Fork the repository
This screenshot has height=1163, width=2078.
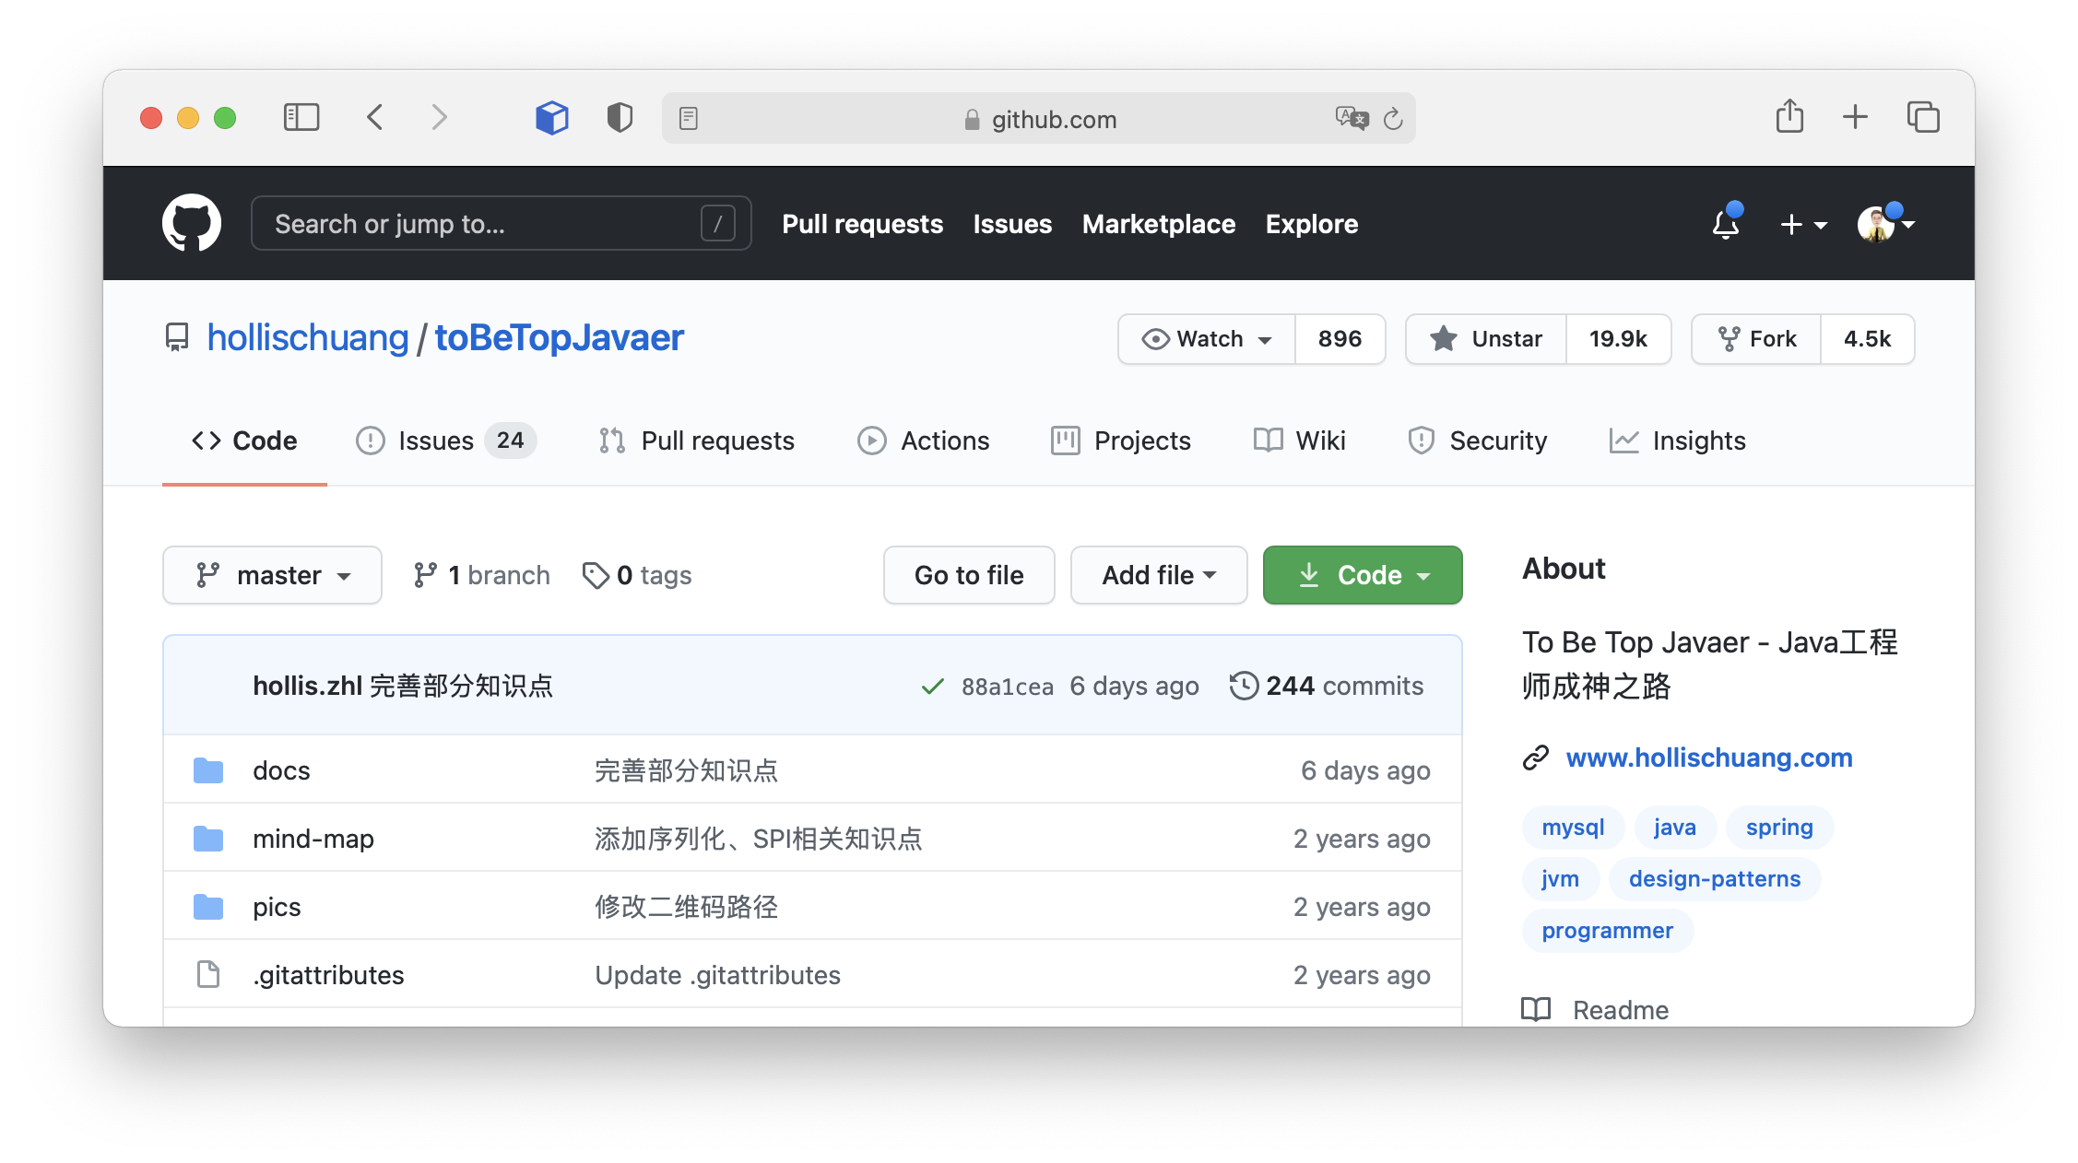click(x=1756, y=339)
